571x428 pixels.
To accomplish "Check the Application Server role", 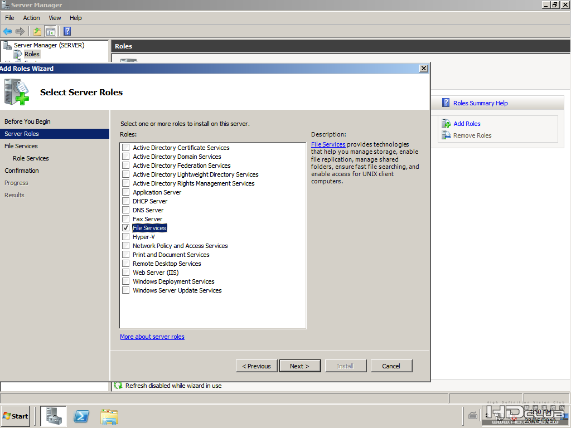I will [x=125, y=192].
